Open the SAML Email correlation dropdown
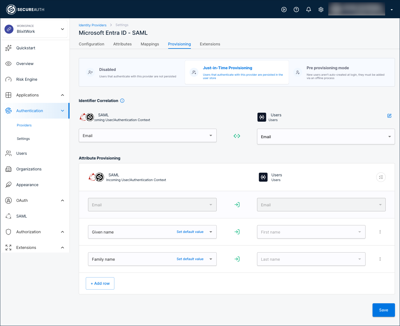 pos(148,135)
